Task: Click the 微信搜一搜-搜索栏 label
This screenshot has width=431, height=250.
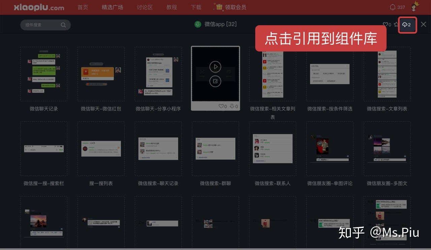Action: point(44,183)
